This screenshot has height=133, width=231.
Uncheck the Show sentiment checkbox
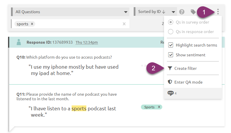point(171,55)
